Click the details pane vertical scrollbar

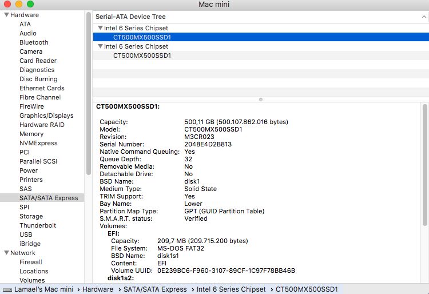(424, 165)
